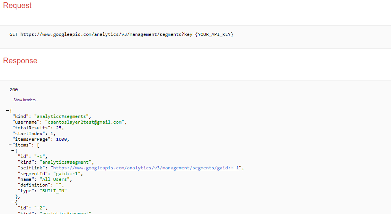Collapse the item object with id "-1"
This screenshot has width=391, height=214.
click(13, 151)
